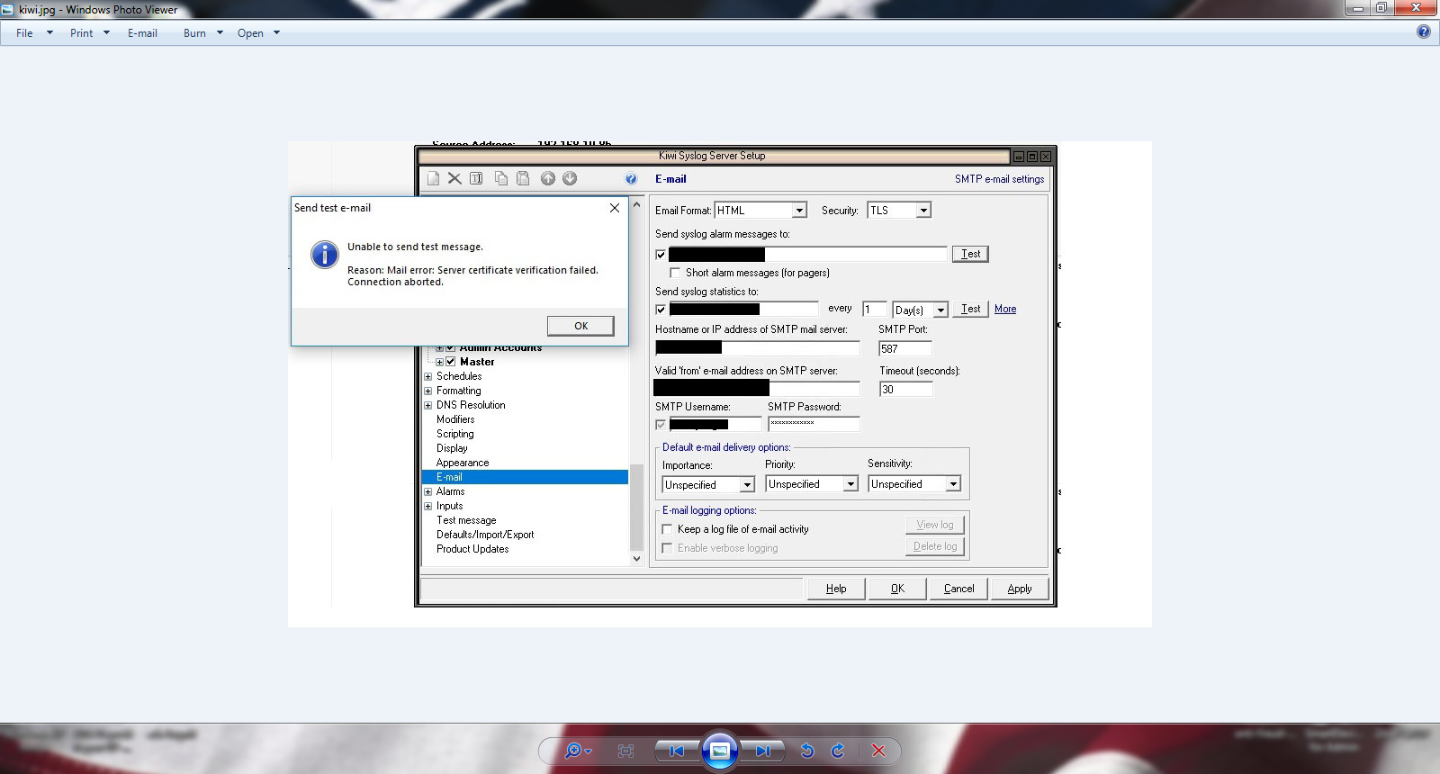Click the new item page icon in Kiwi toolbar

click(433, 178)
